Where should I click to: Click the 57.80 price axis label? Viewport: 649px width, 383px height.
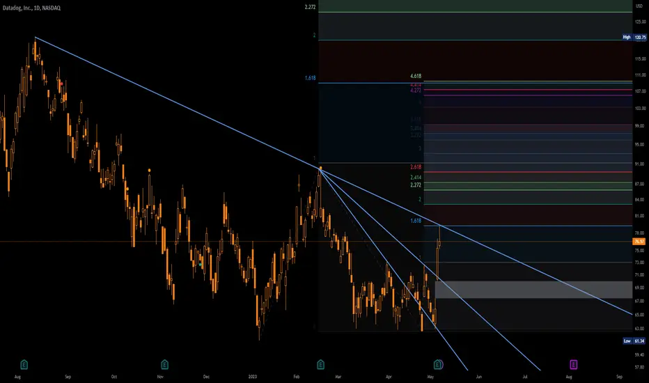tap(640, 367)
